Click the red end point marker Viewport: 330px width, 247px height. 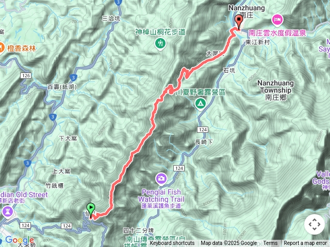click(x=239, y=22)
